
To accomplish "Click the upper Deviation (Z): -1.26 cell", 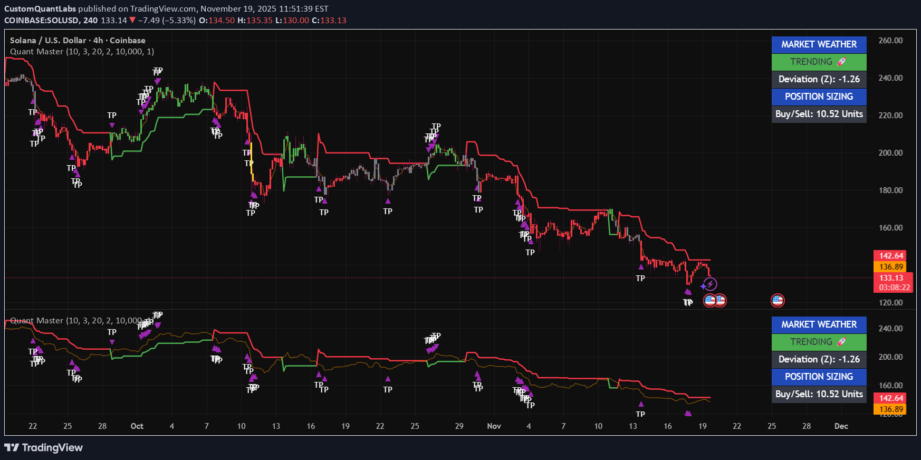I will [819, 79].
